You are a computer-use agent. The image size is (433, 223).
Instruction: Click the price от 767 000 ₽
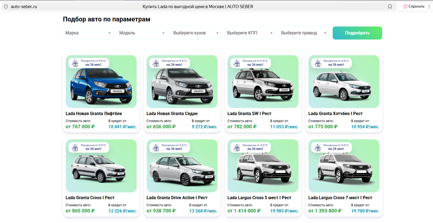tap(80, 127)
